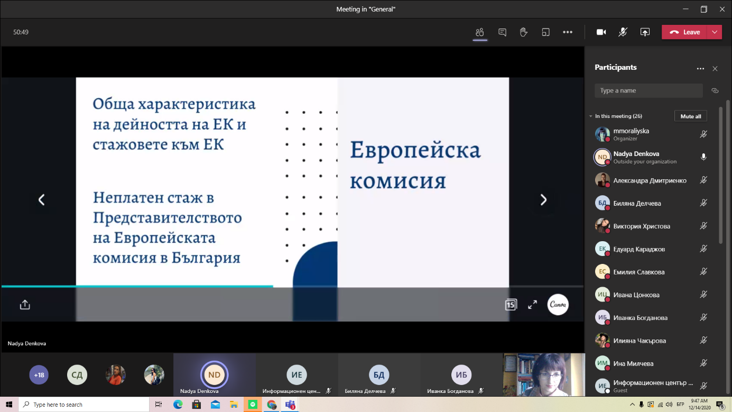Mute Nadya Denkova's active microphone
Image resolution: width=732 pixels, height=412 pixels.
click(703, 157)
